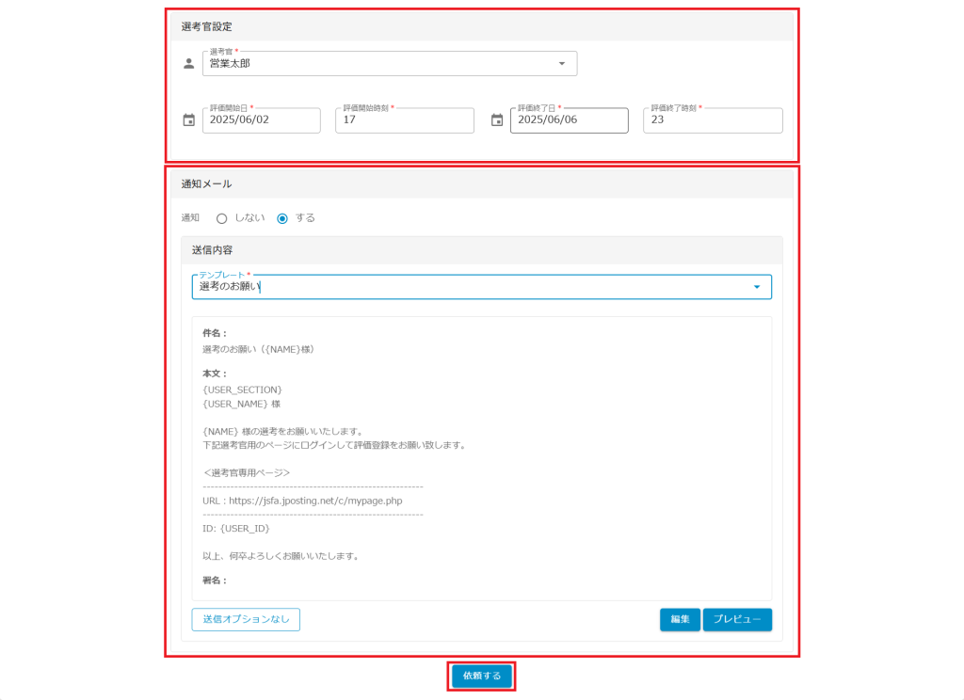Click the 送信オプションなし button
This screenshot has width=964, height=700.
pos(246,619)
